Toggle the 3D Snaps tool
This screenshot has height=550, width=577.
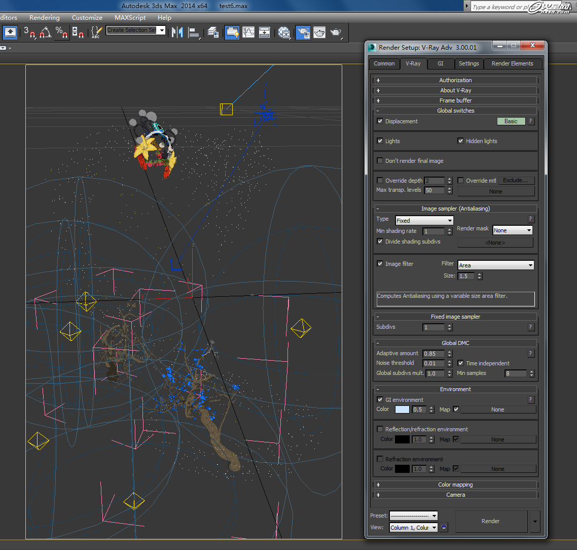click(x=29, y=32)
